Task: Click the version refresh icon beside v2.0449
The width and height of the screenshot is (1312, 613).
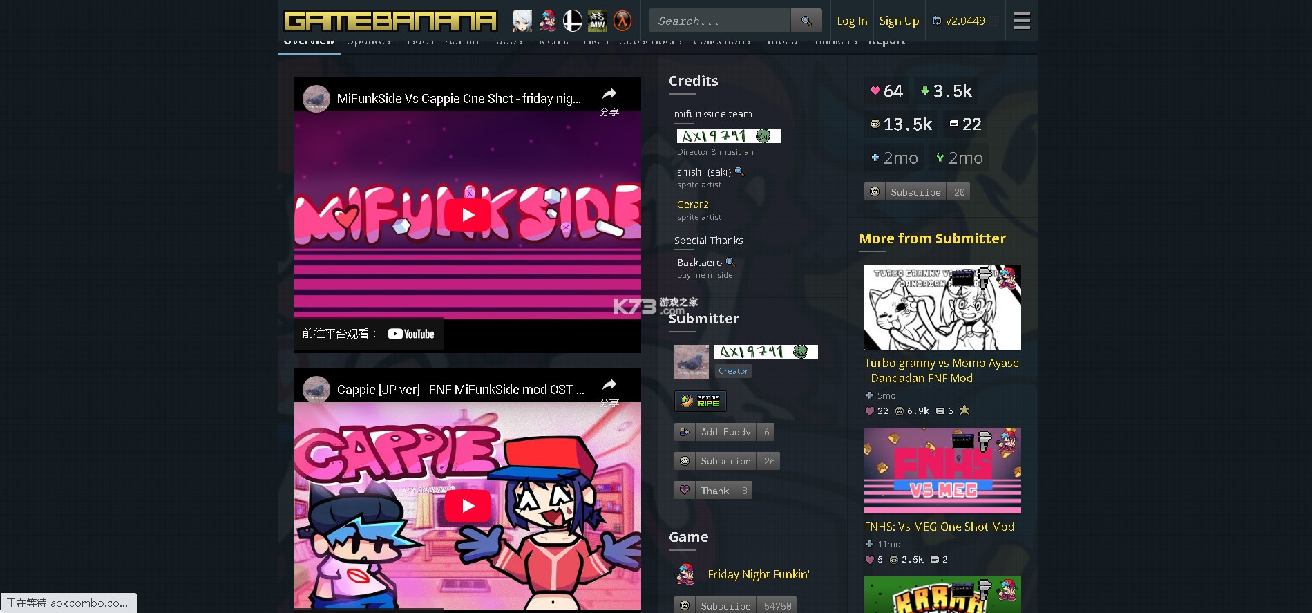Action: [x=937, y=21]
